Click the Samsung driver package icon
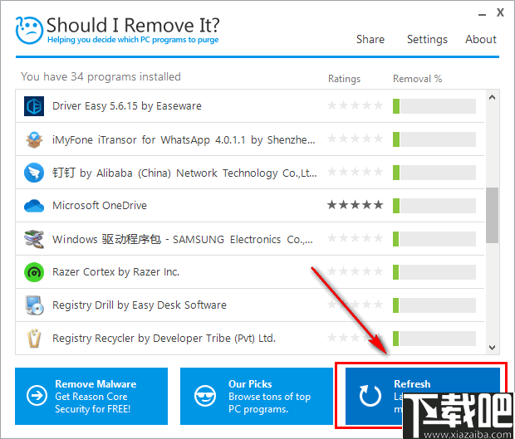515x439 pixels. [x=34, y=239]
